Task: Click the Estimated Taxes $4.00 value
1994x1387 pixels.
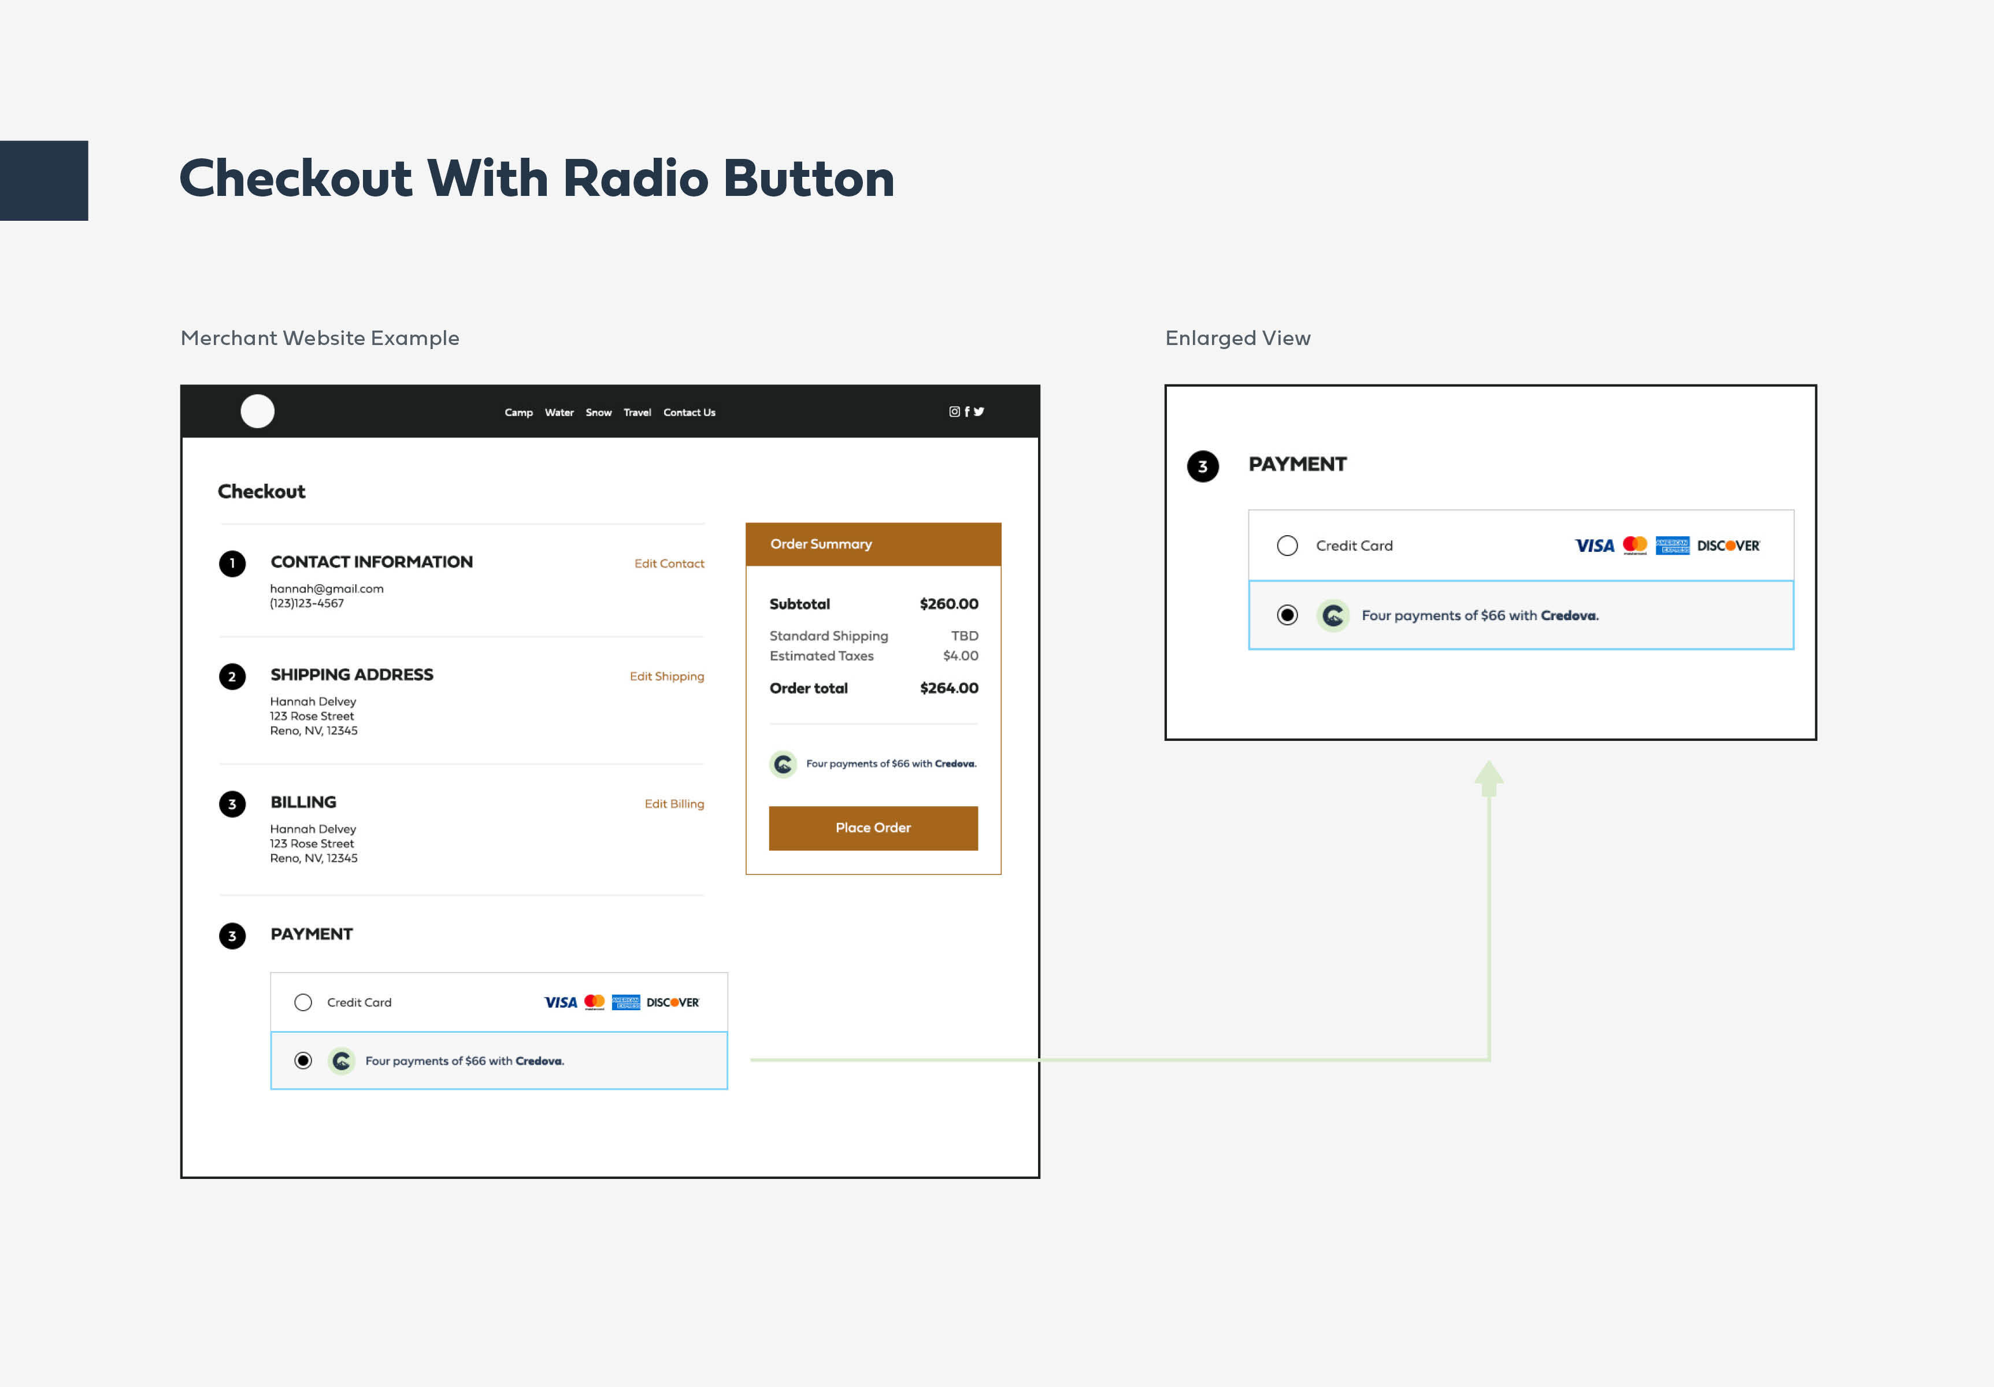Action: (x=961, y=656)
